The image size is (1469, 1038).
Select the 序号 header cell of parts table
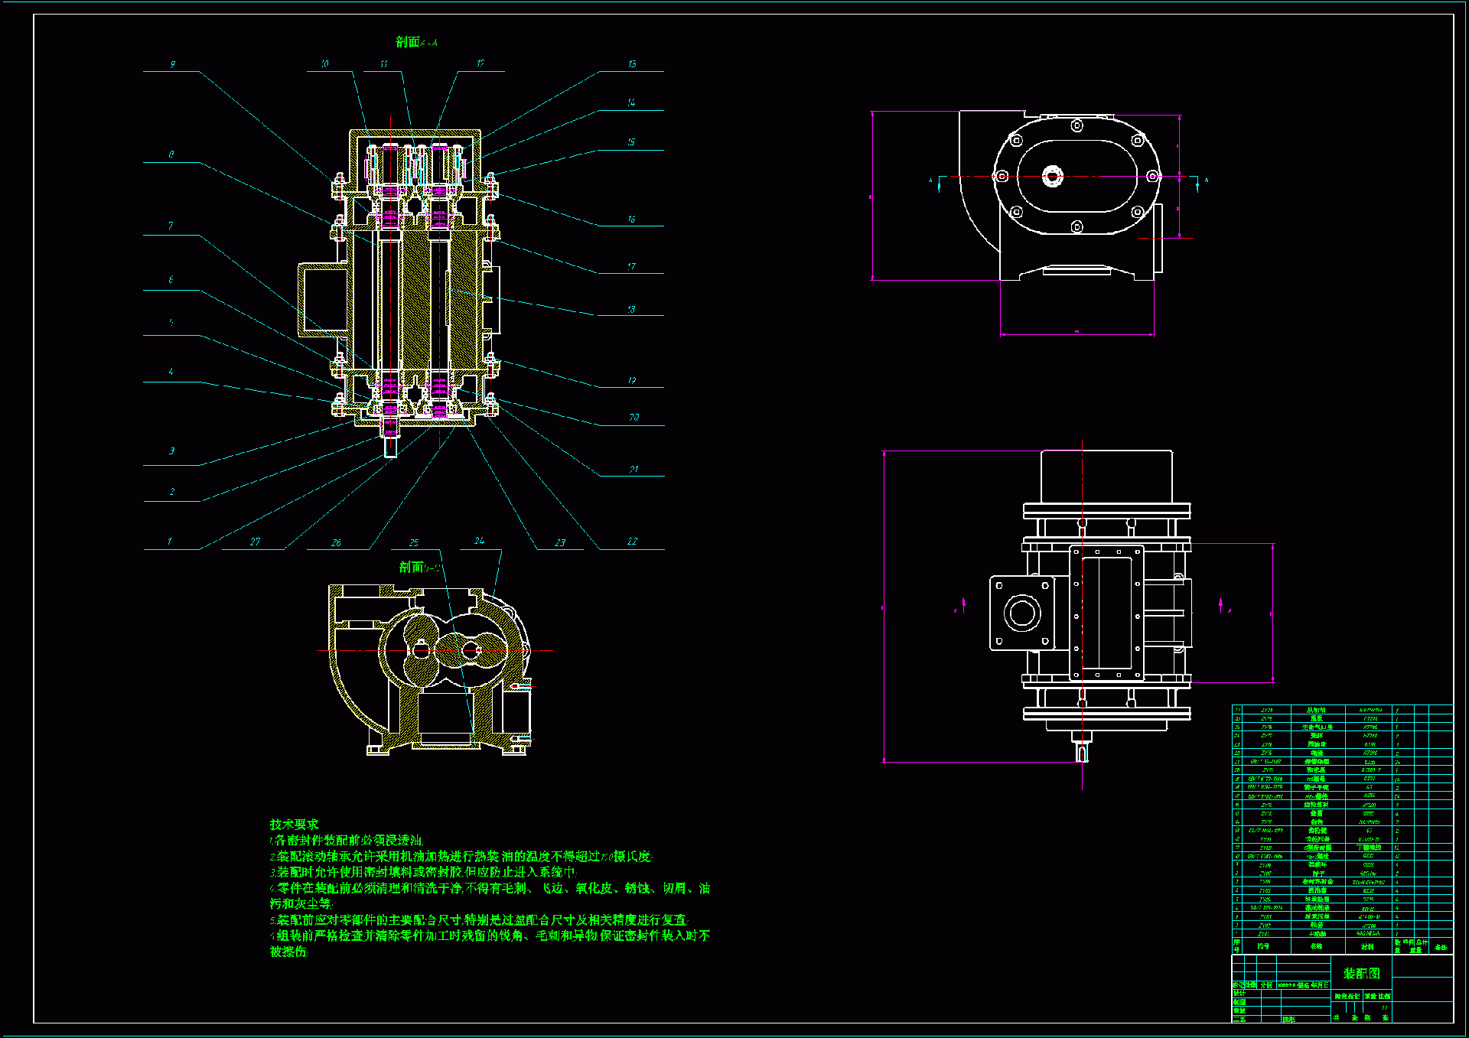point(1237,946)
